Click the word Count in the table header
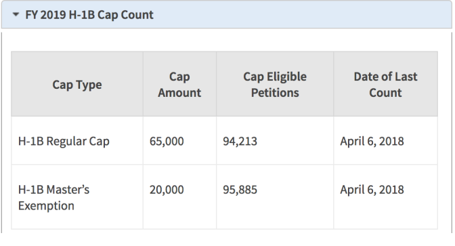The width and height of the screenshot is (455, 246). (385, 93)
